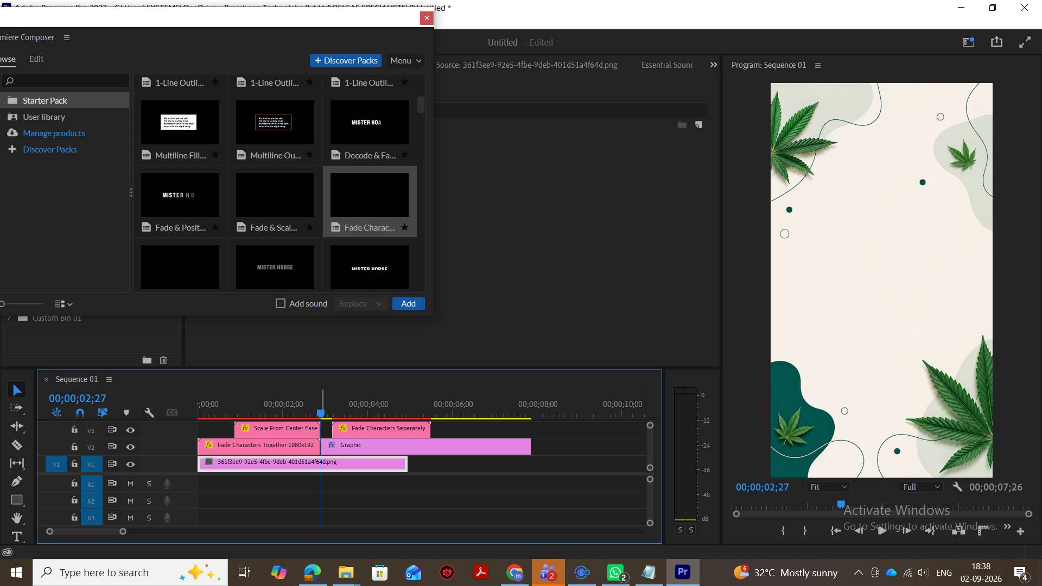This screenshot has width=1042, height=586.
Task: Hide the V3 track output
Action: [x=130, y=430]
